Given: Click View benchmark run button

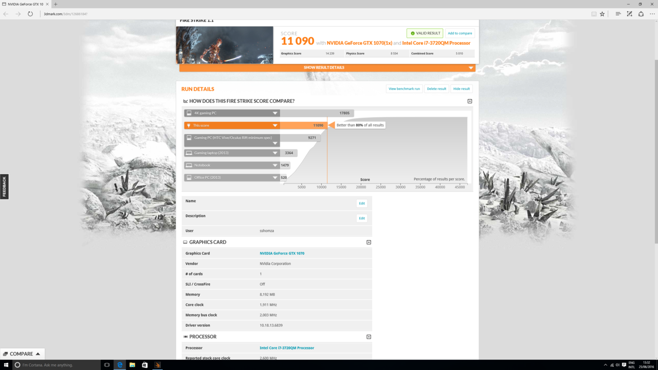Looking at the screenshot, I should click(x=404, y=88).
